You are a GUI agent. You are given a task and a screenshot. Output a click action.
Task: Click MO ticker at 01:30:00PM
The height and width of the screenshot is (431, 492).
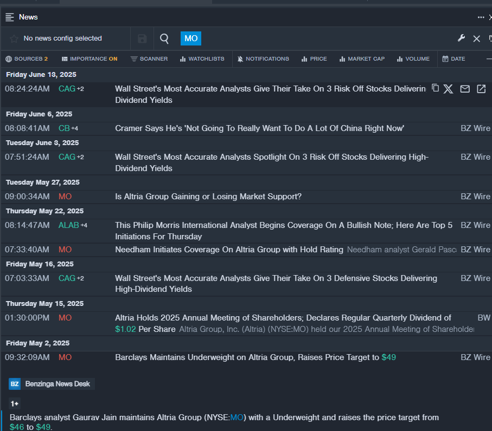(x=65, y=318)
